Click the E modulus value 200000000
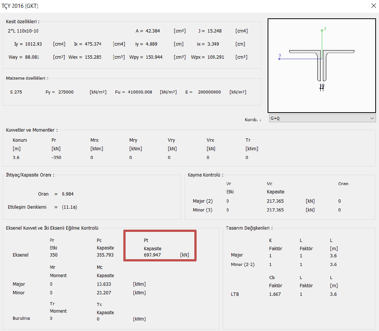 click(x=209, y=92)
